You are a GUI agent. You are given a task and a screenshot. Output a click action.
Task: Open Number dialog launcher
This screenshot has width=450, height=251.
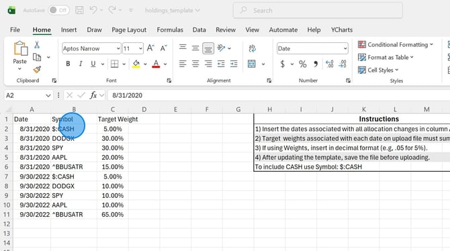[348, 81]
